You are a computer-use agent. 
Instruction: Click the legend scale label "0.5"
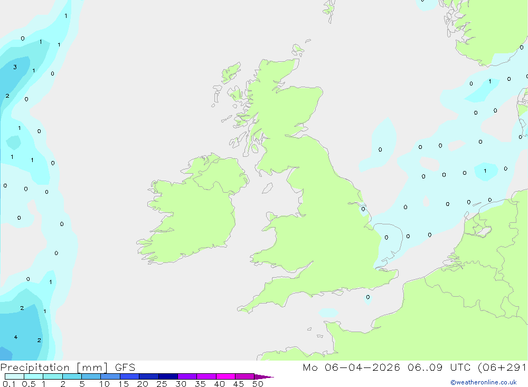point(29,384)
